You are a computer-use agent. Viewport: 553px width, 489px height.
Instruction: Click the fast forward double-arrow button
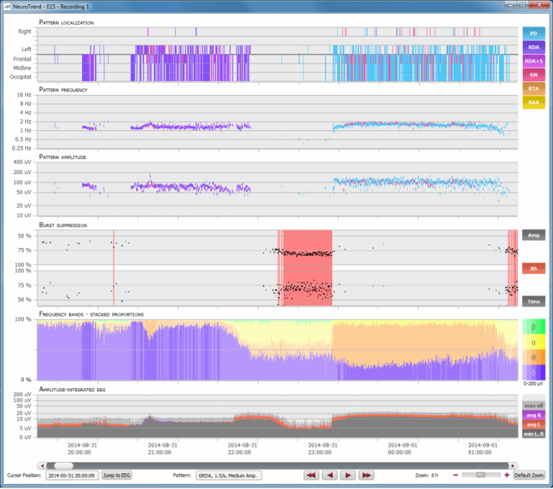pos(367,475)
